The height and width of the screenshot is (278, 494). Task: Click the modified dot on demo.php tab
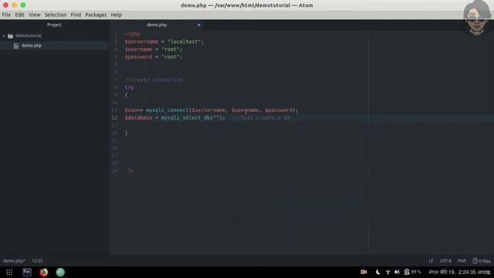tap(199, 25)
